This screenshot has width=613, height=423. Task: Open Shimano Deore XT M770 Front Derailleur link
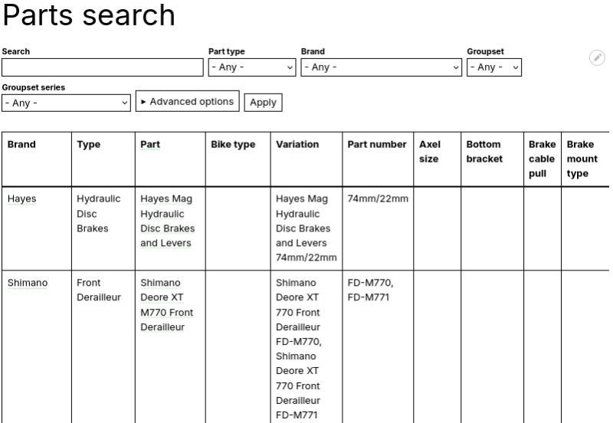(167, 305)
